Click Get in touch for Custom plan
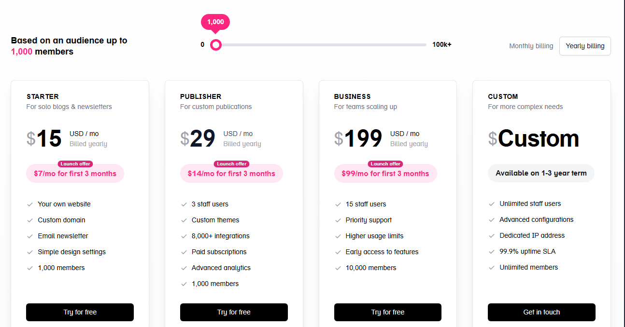 (541, 312)
